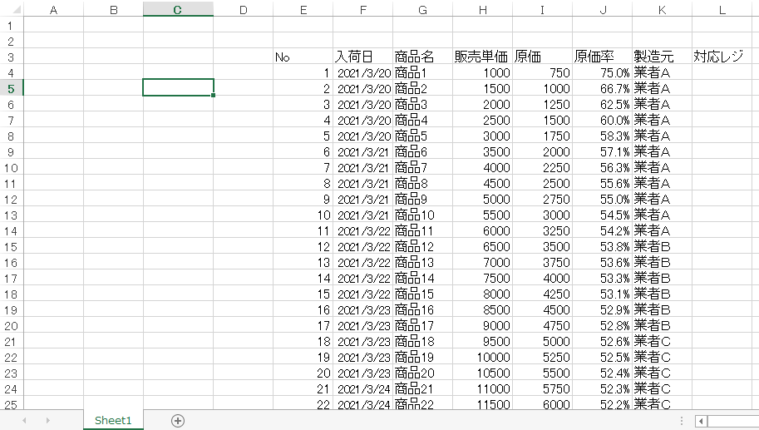Select the 対応レジ header cell
759x430 pixels.
point(723,57)
